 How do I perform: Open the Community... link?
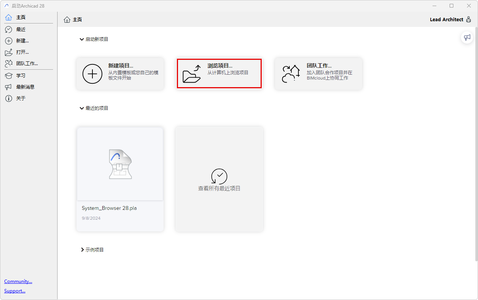tap(18, 281)
